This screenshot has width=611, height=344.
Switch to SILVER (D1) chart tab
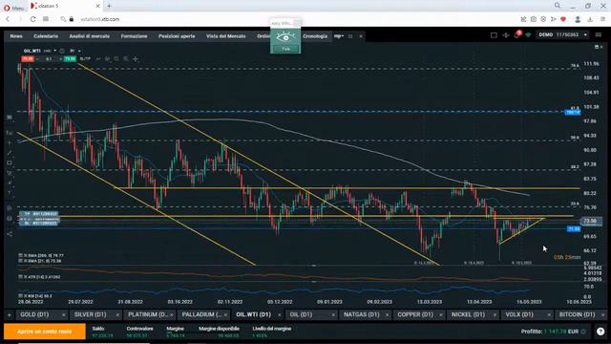[x=90, y=314]
